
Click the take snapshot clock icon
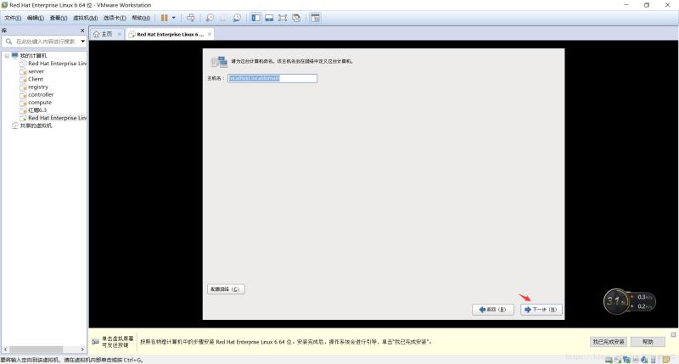(x=208, y=17)
